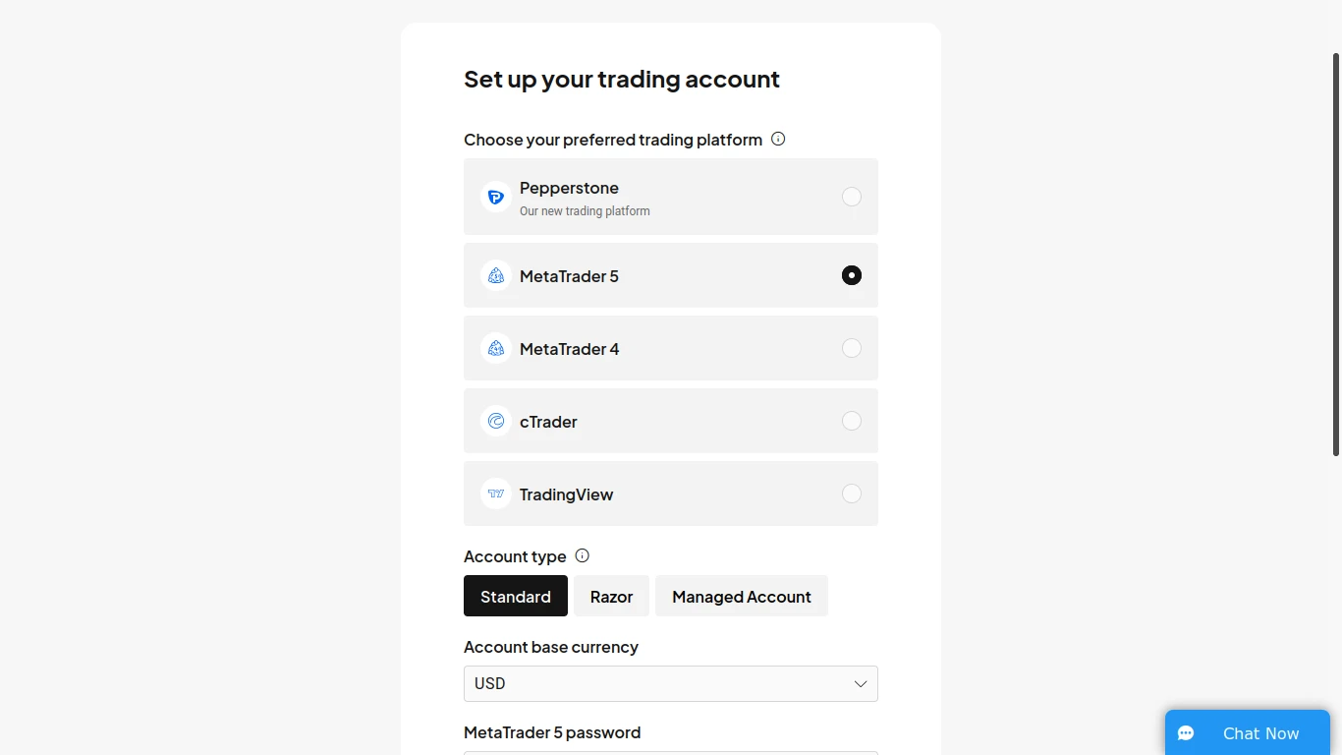
Task: Choose the Managed Account type
Action: click(742, 596)
